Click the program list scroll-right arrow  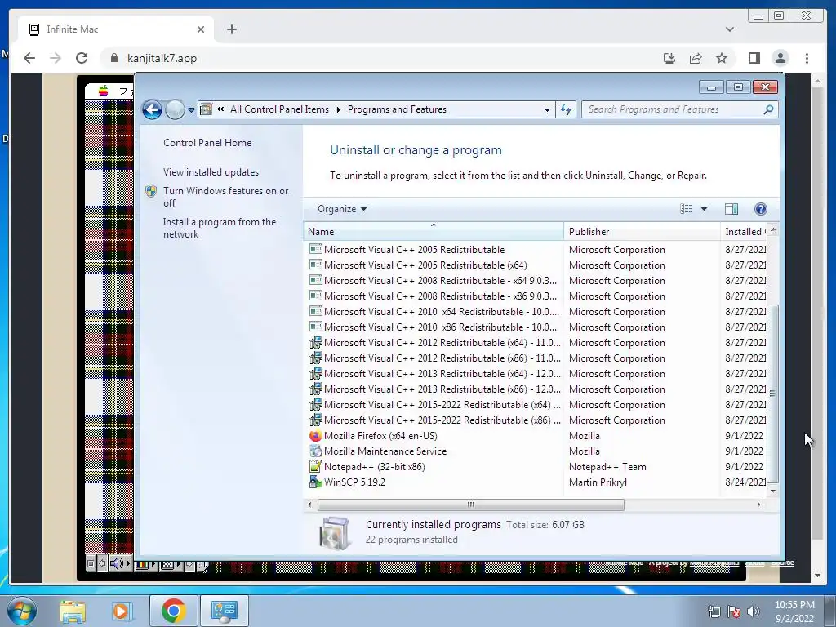[x=758, y=505]
